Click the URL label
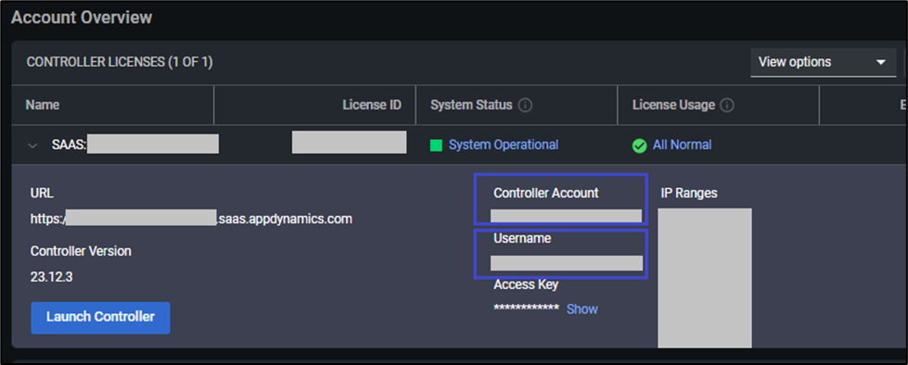Viewport: 908px width, 365px height. 42,194
